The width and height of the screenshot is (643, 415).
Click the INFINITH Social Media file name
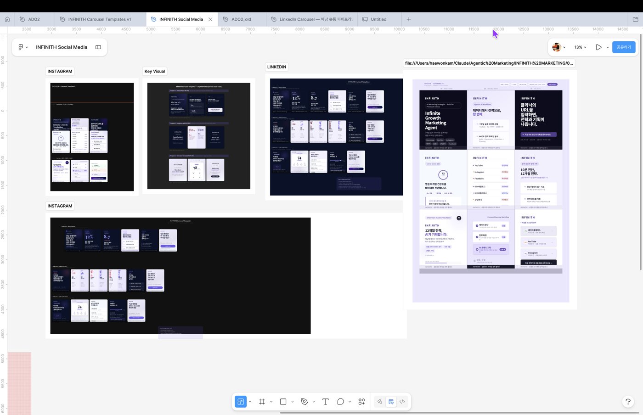(x=62, y=47)
